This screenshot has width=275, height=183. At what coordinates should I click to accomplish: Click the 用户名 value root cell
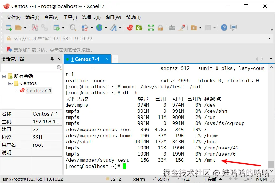[x=47, y=145]
